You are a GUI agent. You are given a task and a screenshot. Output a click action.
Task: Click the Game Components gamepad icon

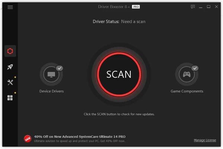[x=187, y=74]
